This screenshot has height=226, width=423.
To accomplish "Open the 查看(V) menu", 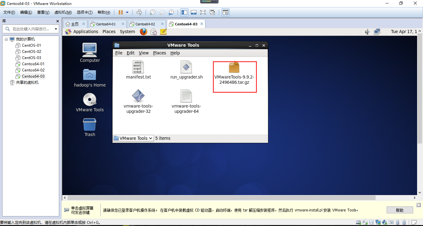I will click(43, 12).
